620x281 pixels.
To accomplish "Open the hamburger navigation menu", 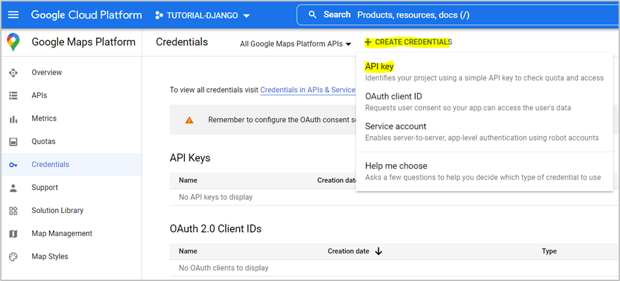I will coord(14,15).
